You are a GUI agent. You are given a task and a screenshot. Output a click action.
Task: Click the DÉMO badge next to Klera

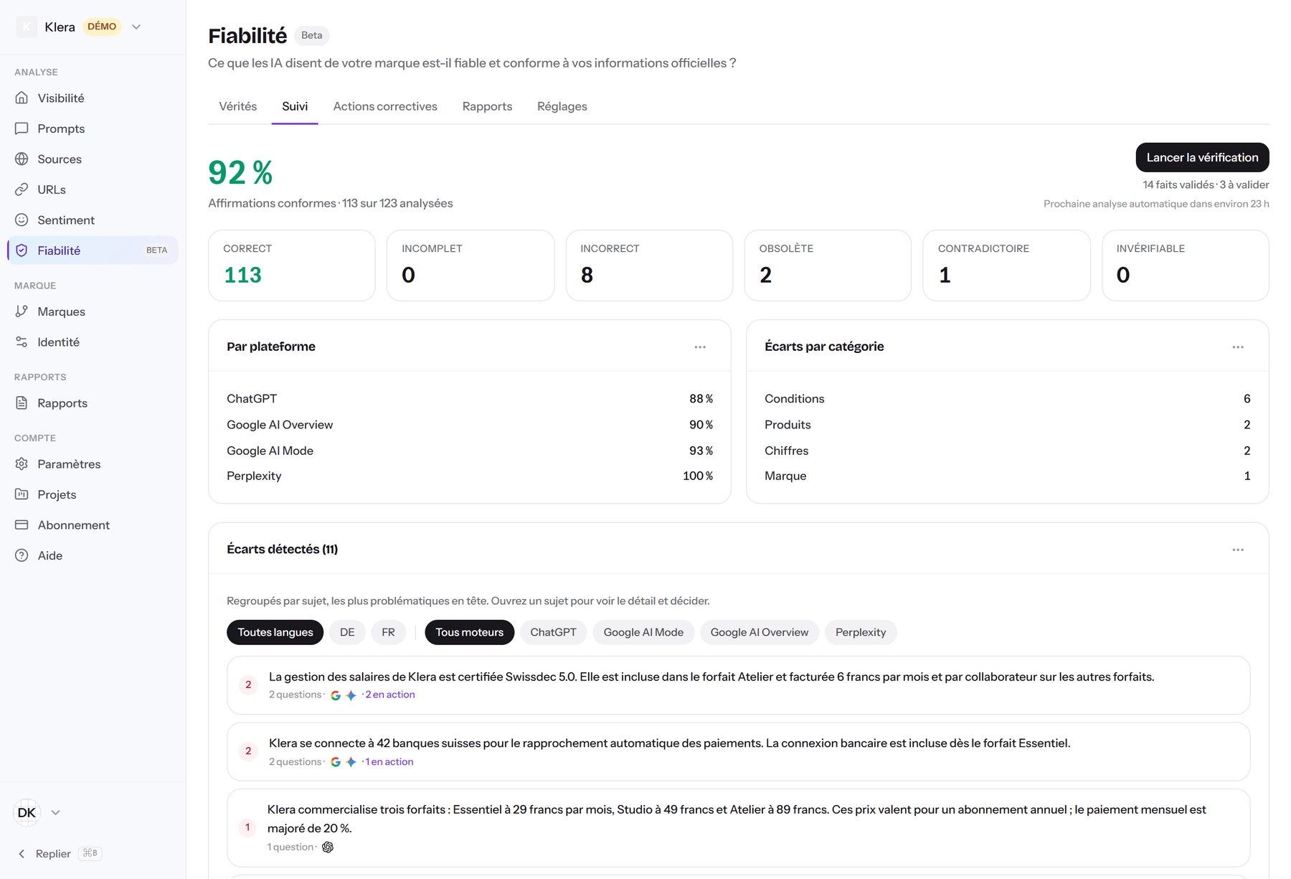tap(102, 27)
